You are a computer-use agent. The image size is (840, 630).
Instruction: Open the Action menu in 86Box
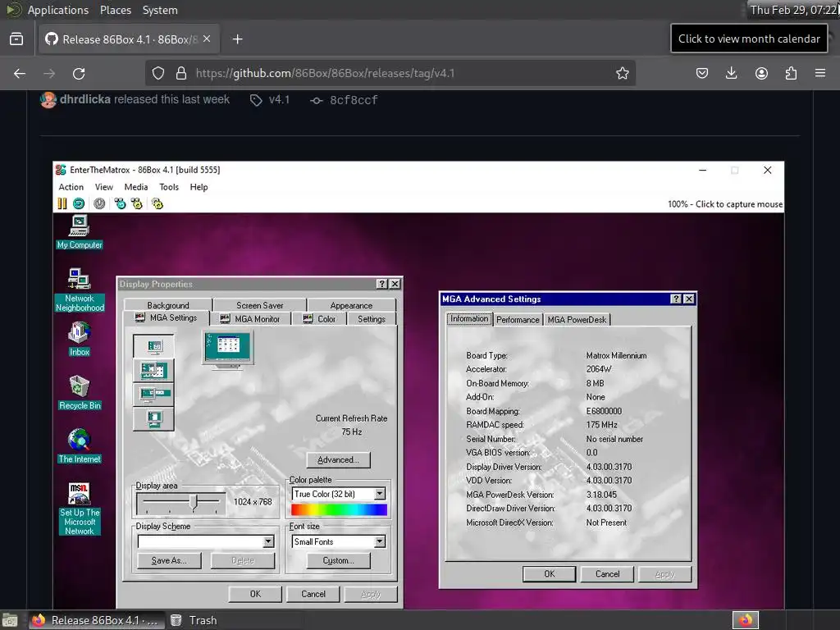[71, 187]
